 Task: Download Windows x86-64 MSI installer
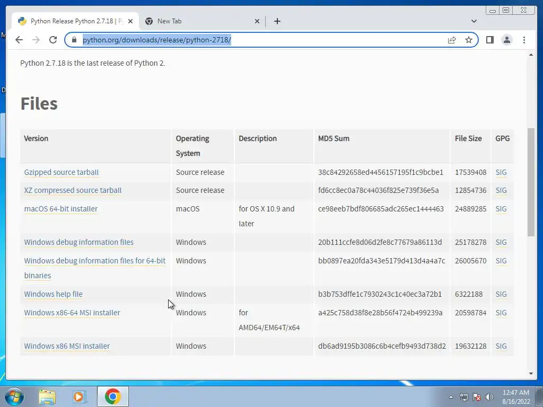pyautogui.click(x=72, y=313)
